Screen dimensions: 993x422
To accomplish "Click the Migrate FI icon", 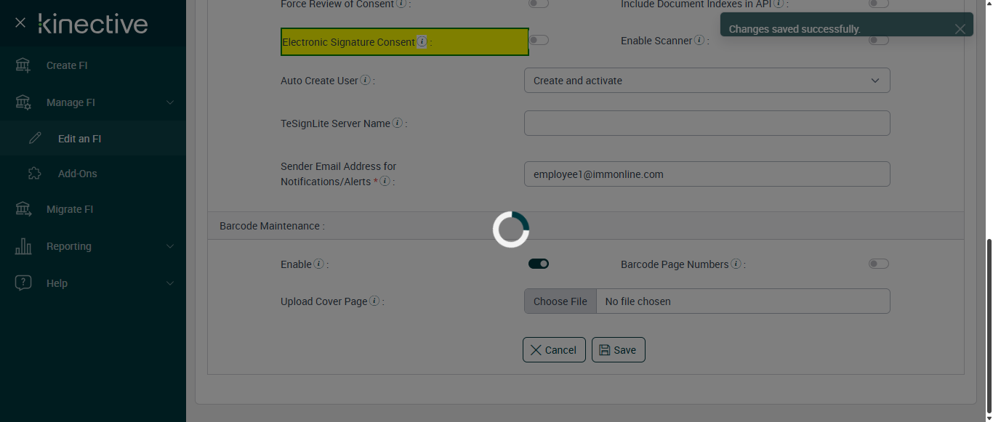I will 23,209.
